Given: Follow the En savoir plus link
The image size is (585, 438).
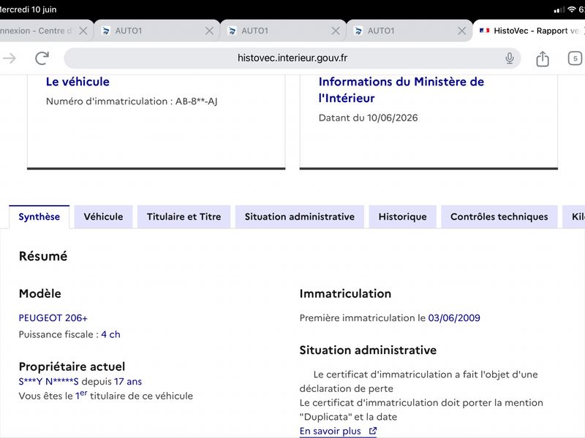Looking at the screenshot, I should [x=338, y=431].
